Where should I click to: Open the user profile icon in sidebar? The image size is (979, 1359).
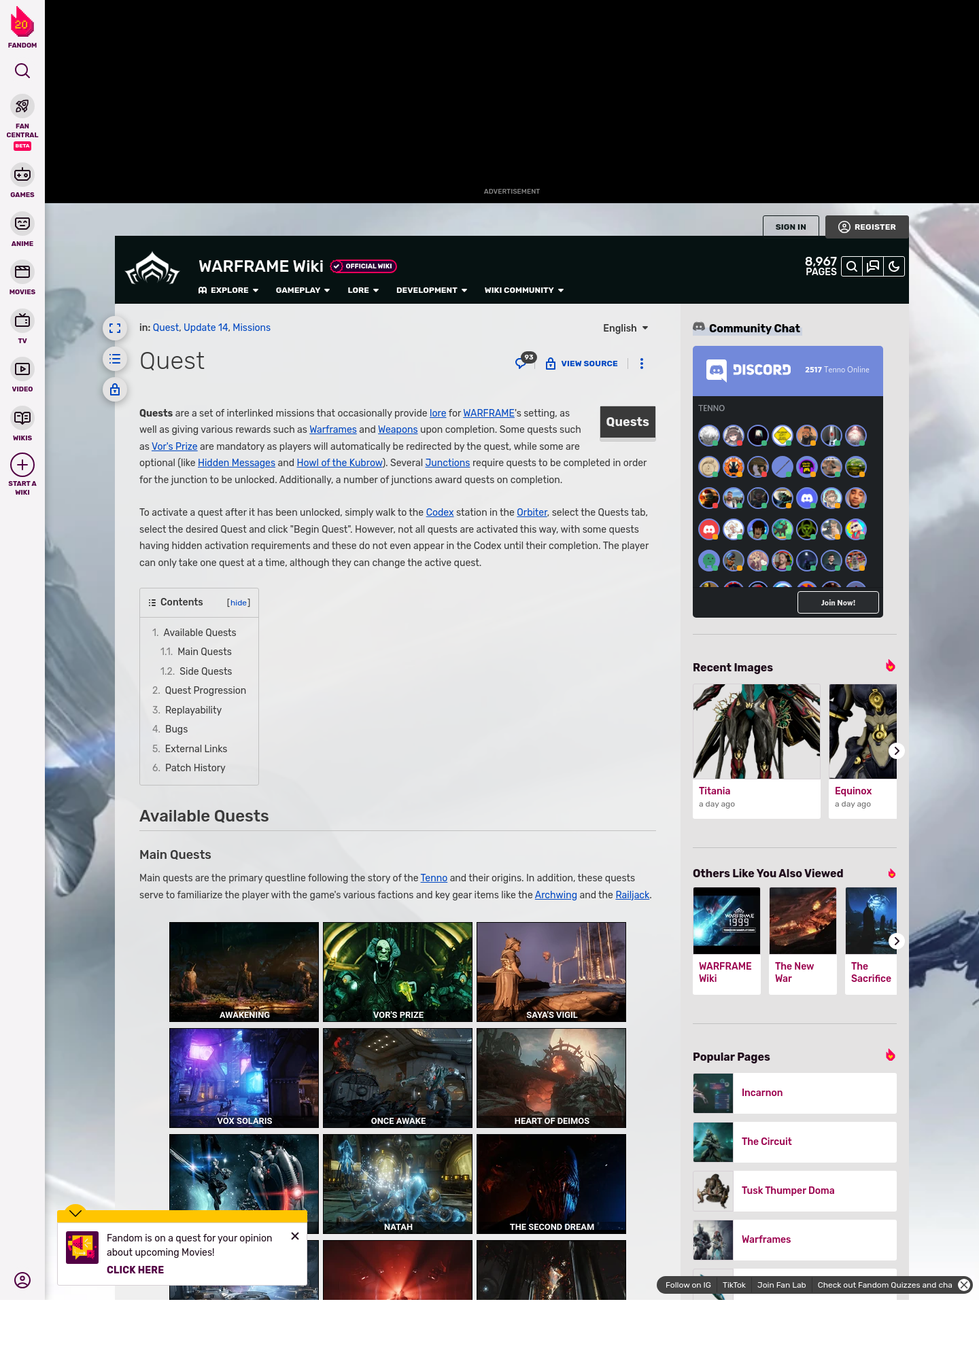click(x=22, y=1280)
